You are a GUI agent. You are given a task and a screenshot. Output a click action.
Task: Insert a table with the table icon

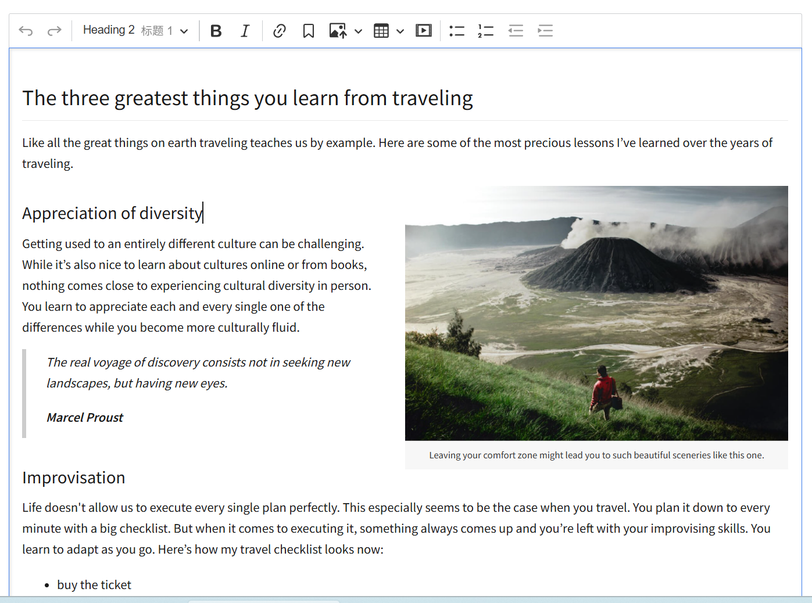[x=381, y=31]
